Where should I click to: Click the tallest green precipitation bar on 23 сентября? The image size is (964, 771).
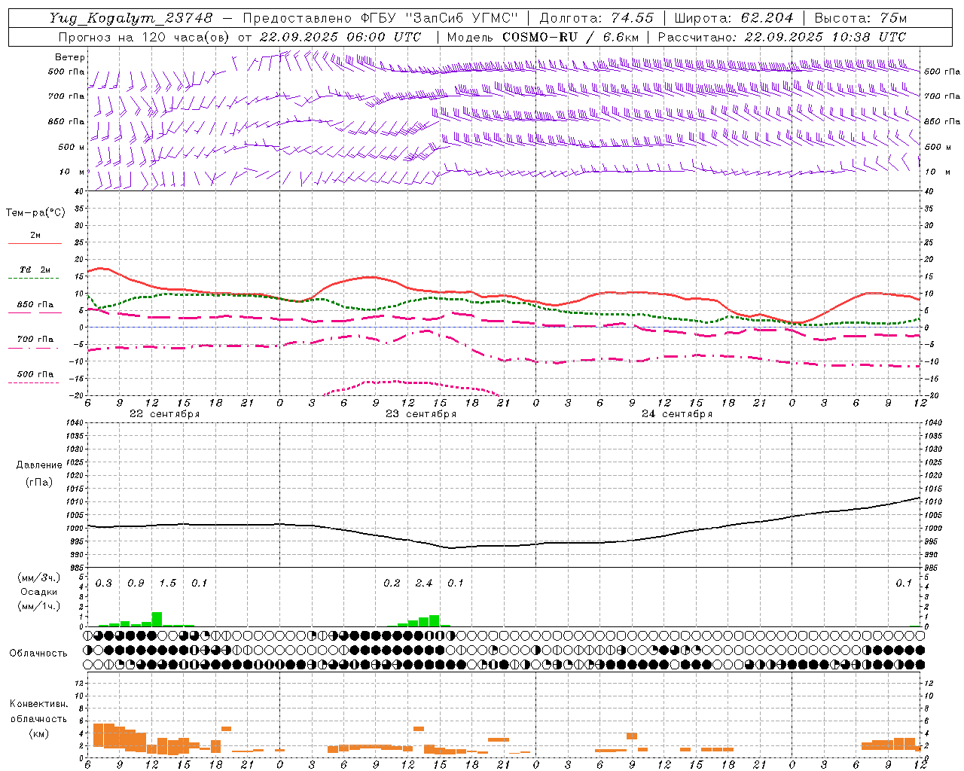434,620
